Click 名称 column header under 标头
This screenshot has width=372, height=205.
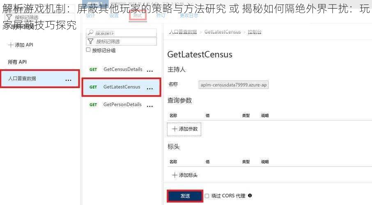pos(173,162)
